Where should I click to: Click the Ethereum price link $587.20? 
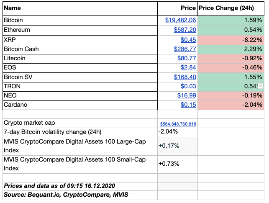tap(185, 30)
